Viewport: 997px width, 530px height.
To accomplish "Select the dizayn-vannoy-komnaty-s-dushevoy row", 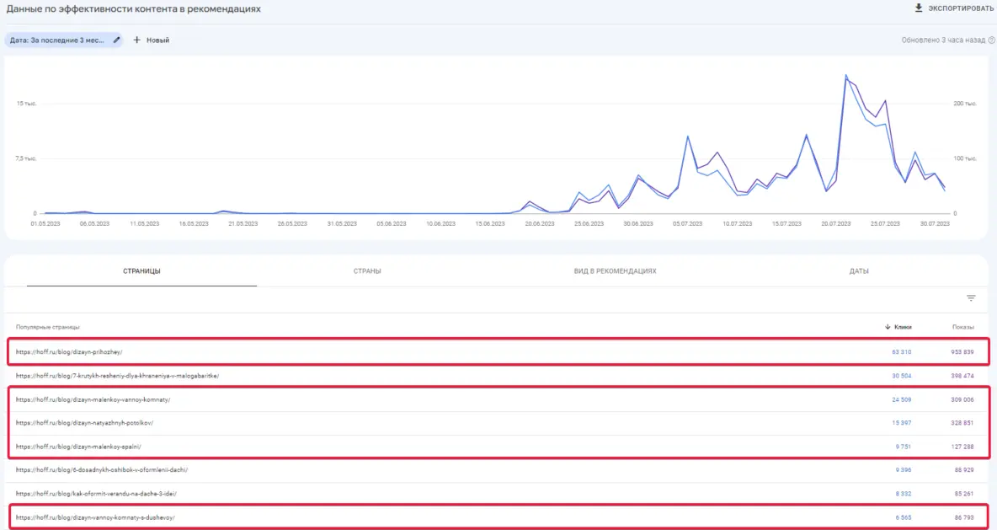I will tap(95, 517).
